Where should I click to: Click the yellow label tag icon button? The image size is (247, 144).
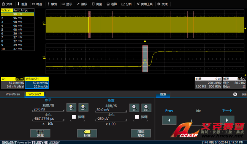[87, 133]
